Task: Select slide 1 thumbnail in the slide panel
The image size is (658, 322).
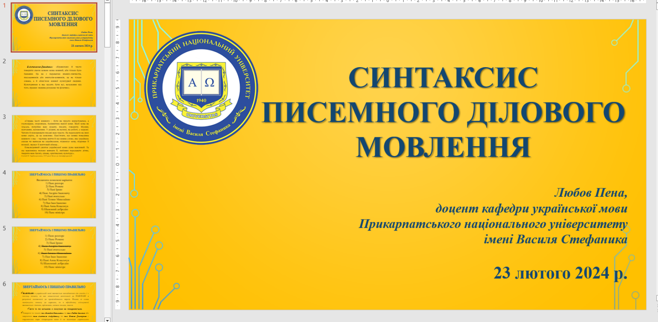Action: [x=54, y=27]
